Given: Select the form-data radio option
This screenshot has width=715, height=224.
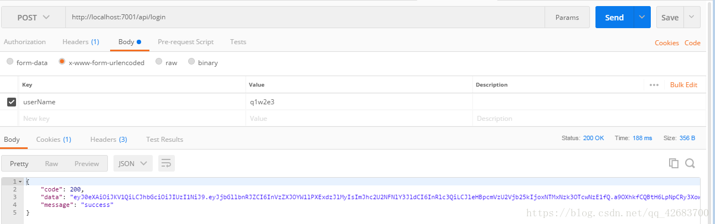Looking at the screenshot, I should [10, 62].
